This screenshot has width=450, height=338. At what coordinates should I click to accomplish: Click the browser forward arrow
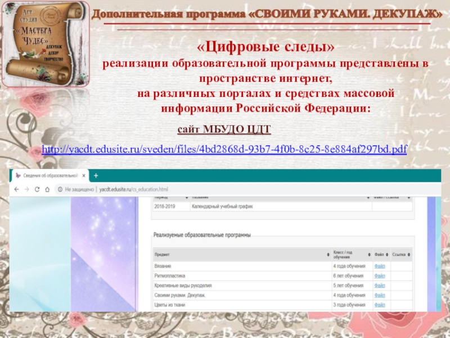tap(26, 189)
